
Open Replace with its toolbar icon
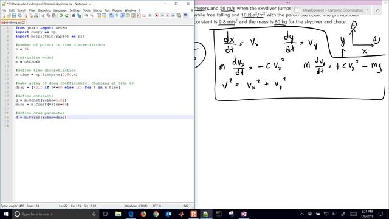(x=79, y=15)
